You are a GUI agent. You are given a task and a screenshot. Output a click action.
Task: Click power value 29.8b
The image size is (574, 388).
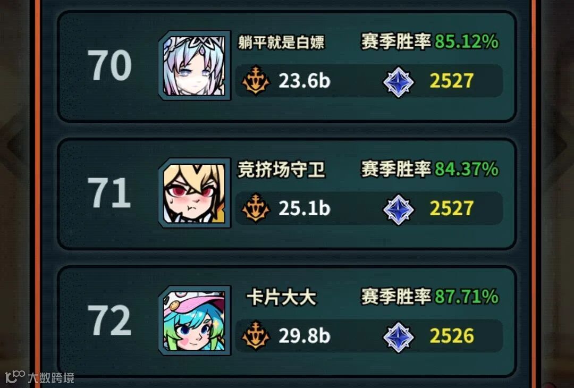[304, 336]
